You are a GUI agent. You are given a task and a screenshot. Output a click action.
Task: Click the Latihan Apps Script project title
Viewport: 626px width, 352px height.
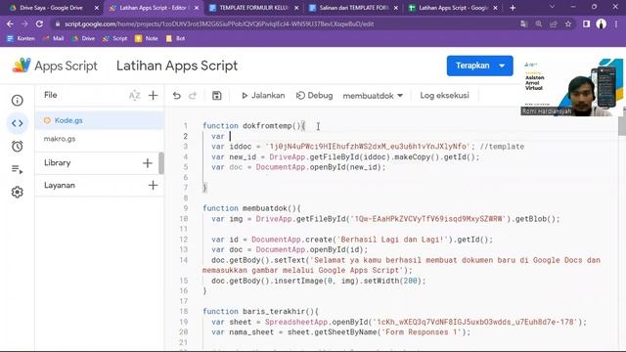click(177, 66)
